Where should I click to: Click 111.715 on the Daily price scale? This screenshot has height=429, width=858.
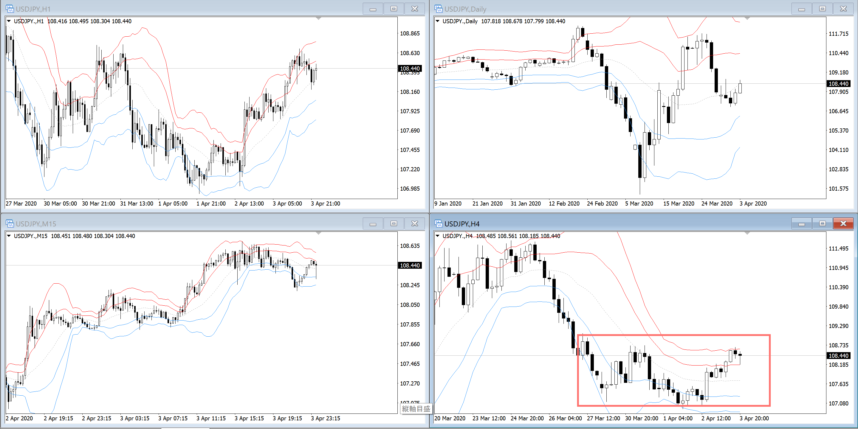tap(838, 34)
